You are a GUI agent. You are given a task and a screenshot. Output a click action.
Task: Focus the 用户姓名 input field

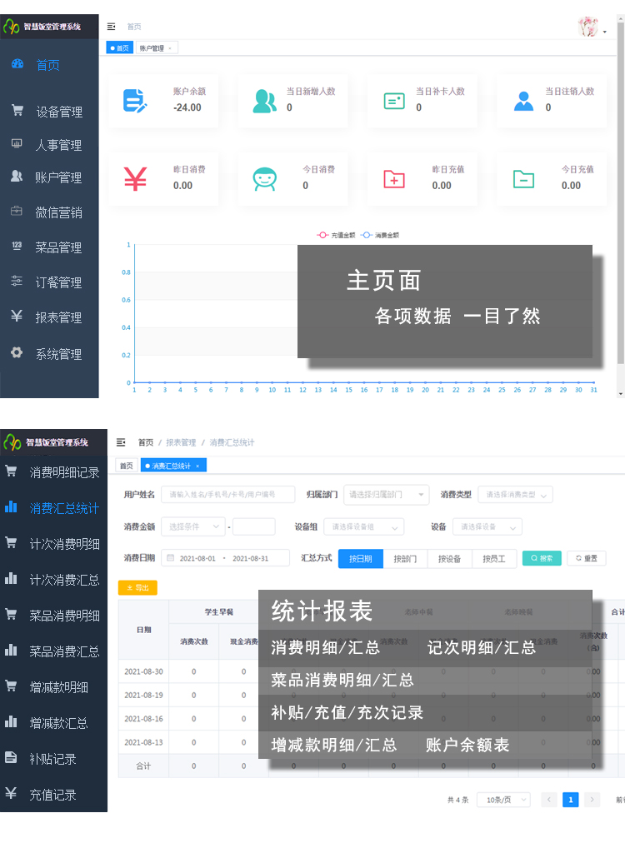[227, 494]
